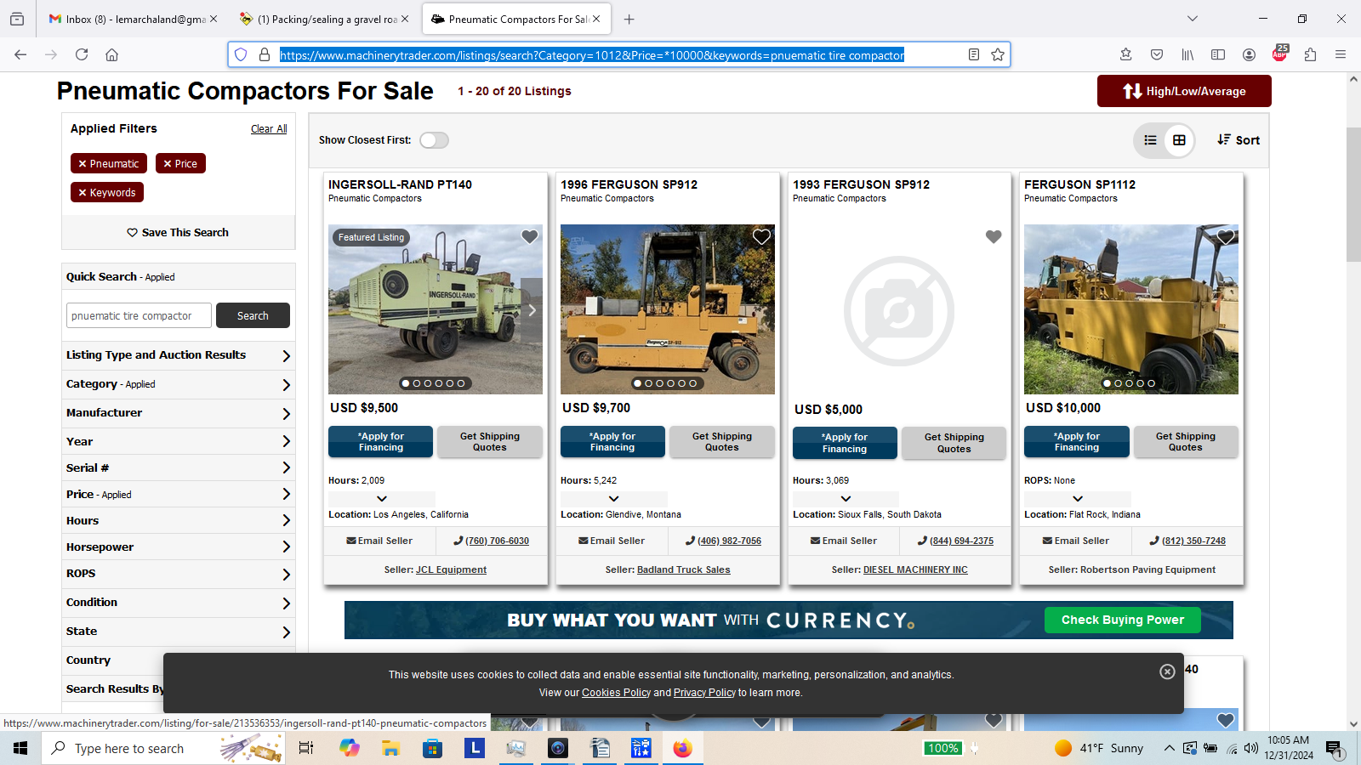Viewport: 1361px width, 765px height.
Task: Click Firefox reload page icon
Action: [x=82, y=54]
